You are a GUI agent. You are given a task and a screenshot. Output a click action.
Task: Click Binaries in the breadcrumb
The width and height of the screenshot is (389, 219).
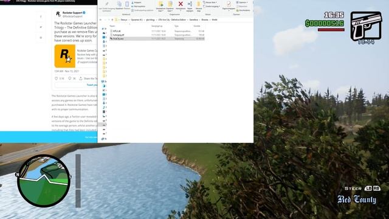[x=205, y=19]
